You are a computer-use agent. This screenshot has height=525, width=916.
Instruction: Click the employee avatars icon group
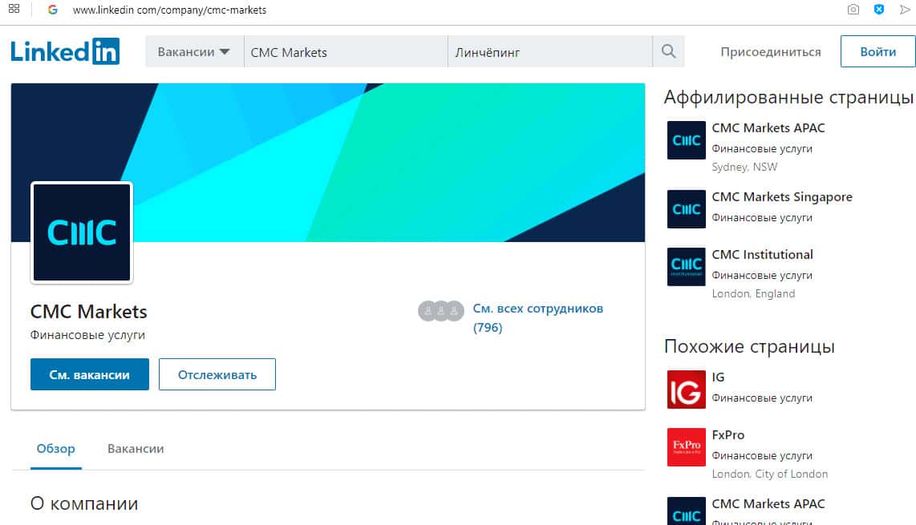(x=441, y=311)
